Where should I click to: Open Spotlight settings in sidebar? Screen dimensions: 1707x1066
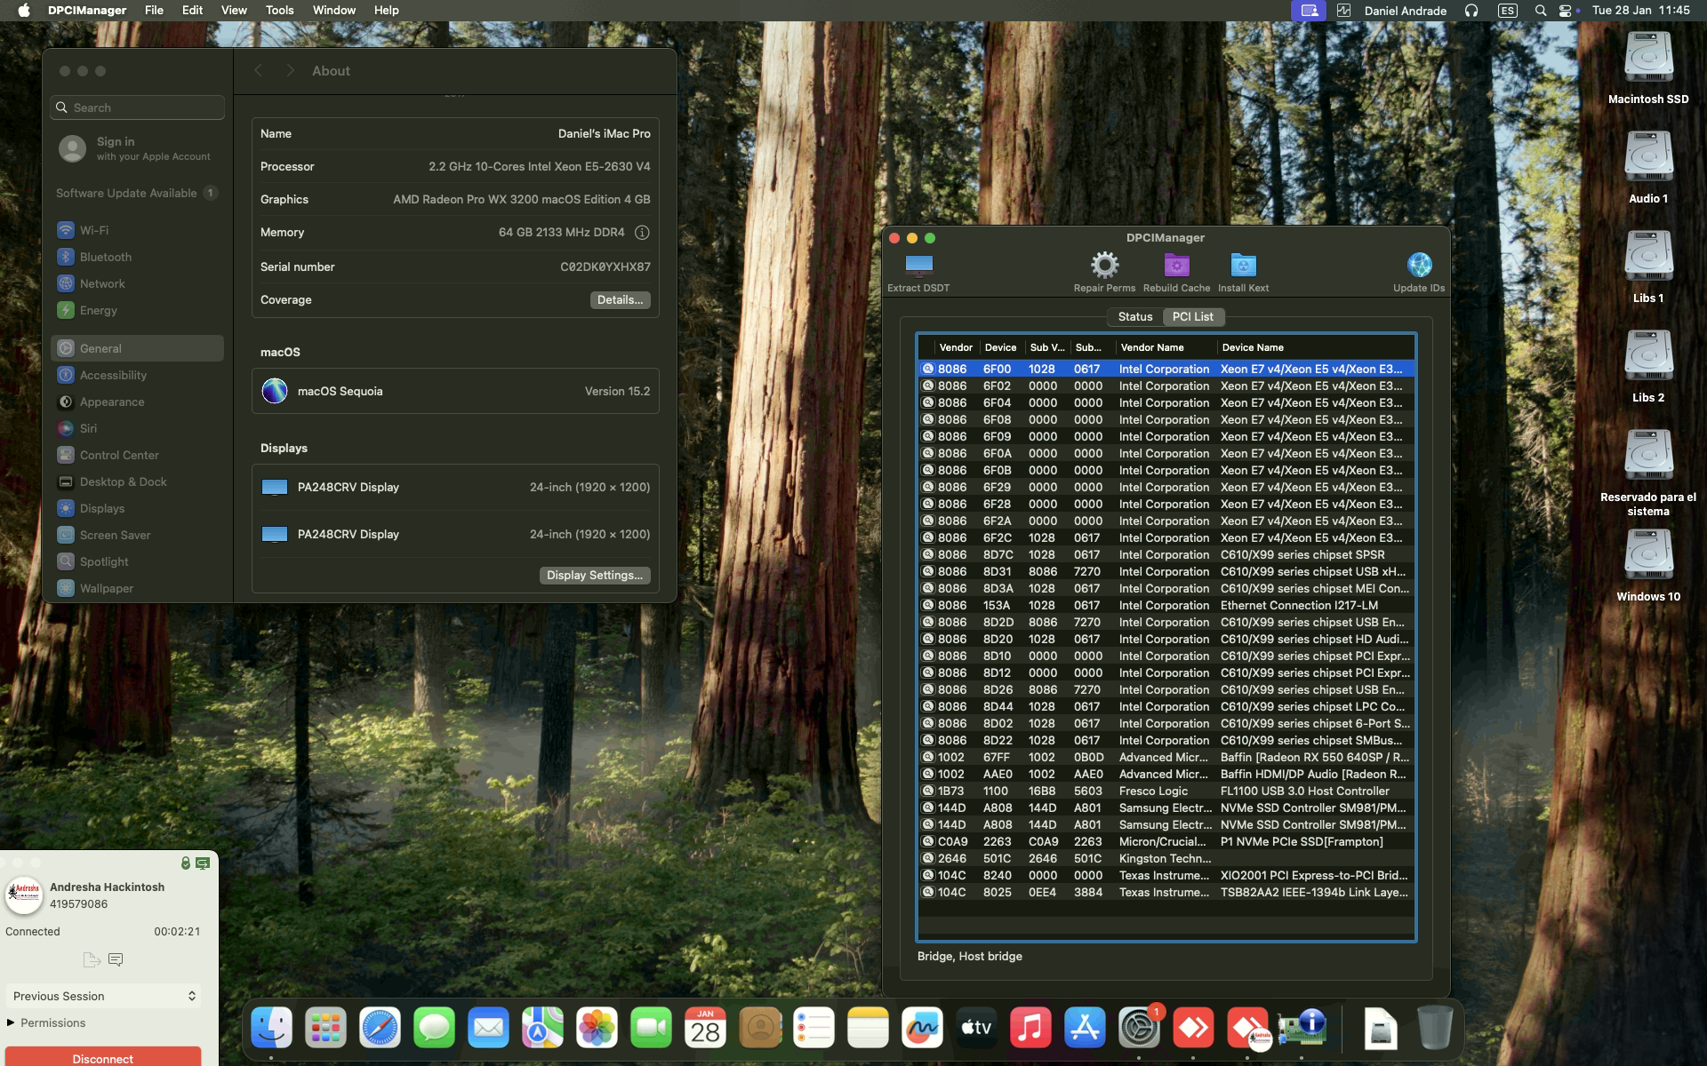tap(137, 561)
